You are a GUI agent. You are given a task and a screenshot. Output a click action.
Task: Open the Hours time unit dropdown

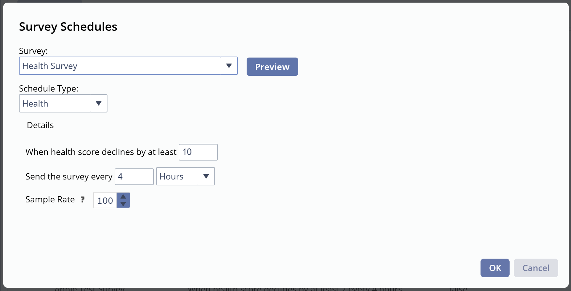pos(185,177)
